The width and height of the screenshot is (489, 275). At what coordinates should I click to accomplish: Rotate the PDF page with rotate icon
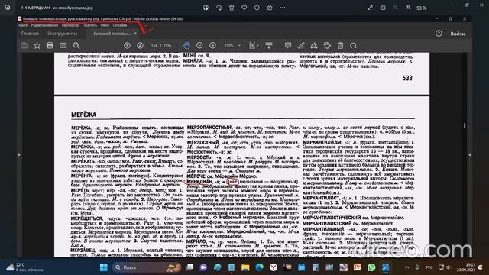coord(353,46)
